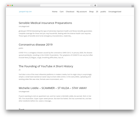Open post Sensible Medical insurance Preparations
The width and height of the screenshot is (140, 118).
[45, 23]
